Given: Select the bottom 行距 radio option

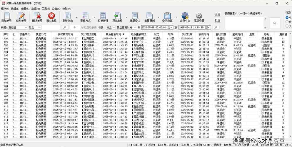Looking at the screenshot, I should (287, 26).
